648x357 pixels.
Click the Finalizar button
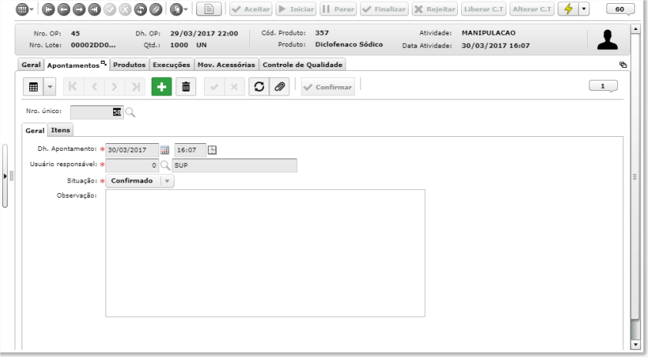[x=384, y=9]
